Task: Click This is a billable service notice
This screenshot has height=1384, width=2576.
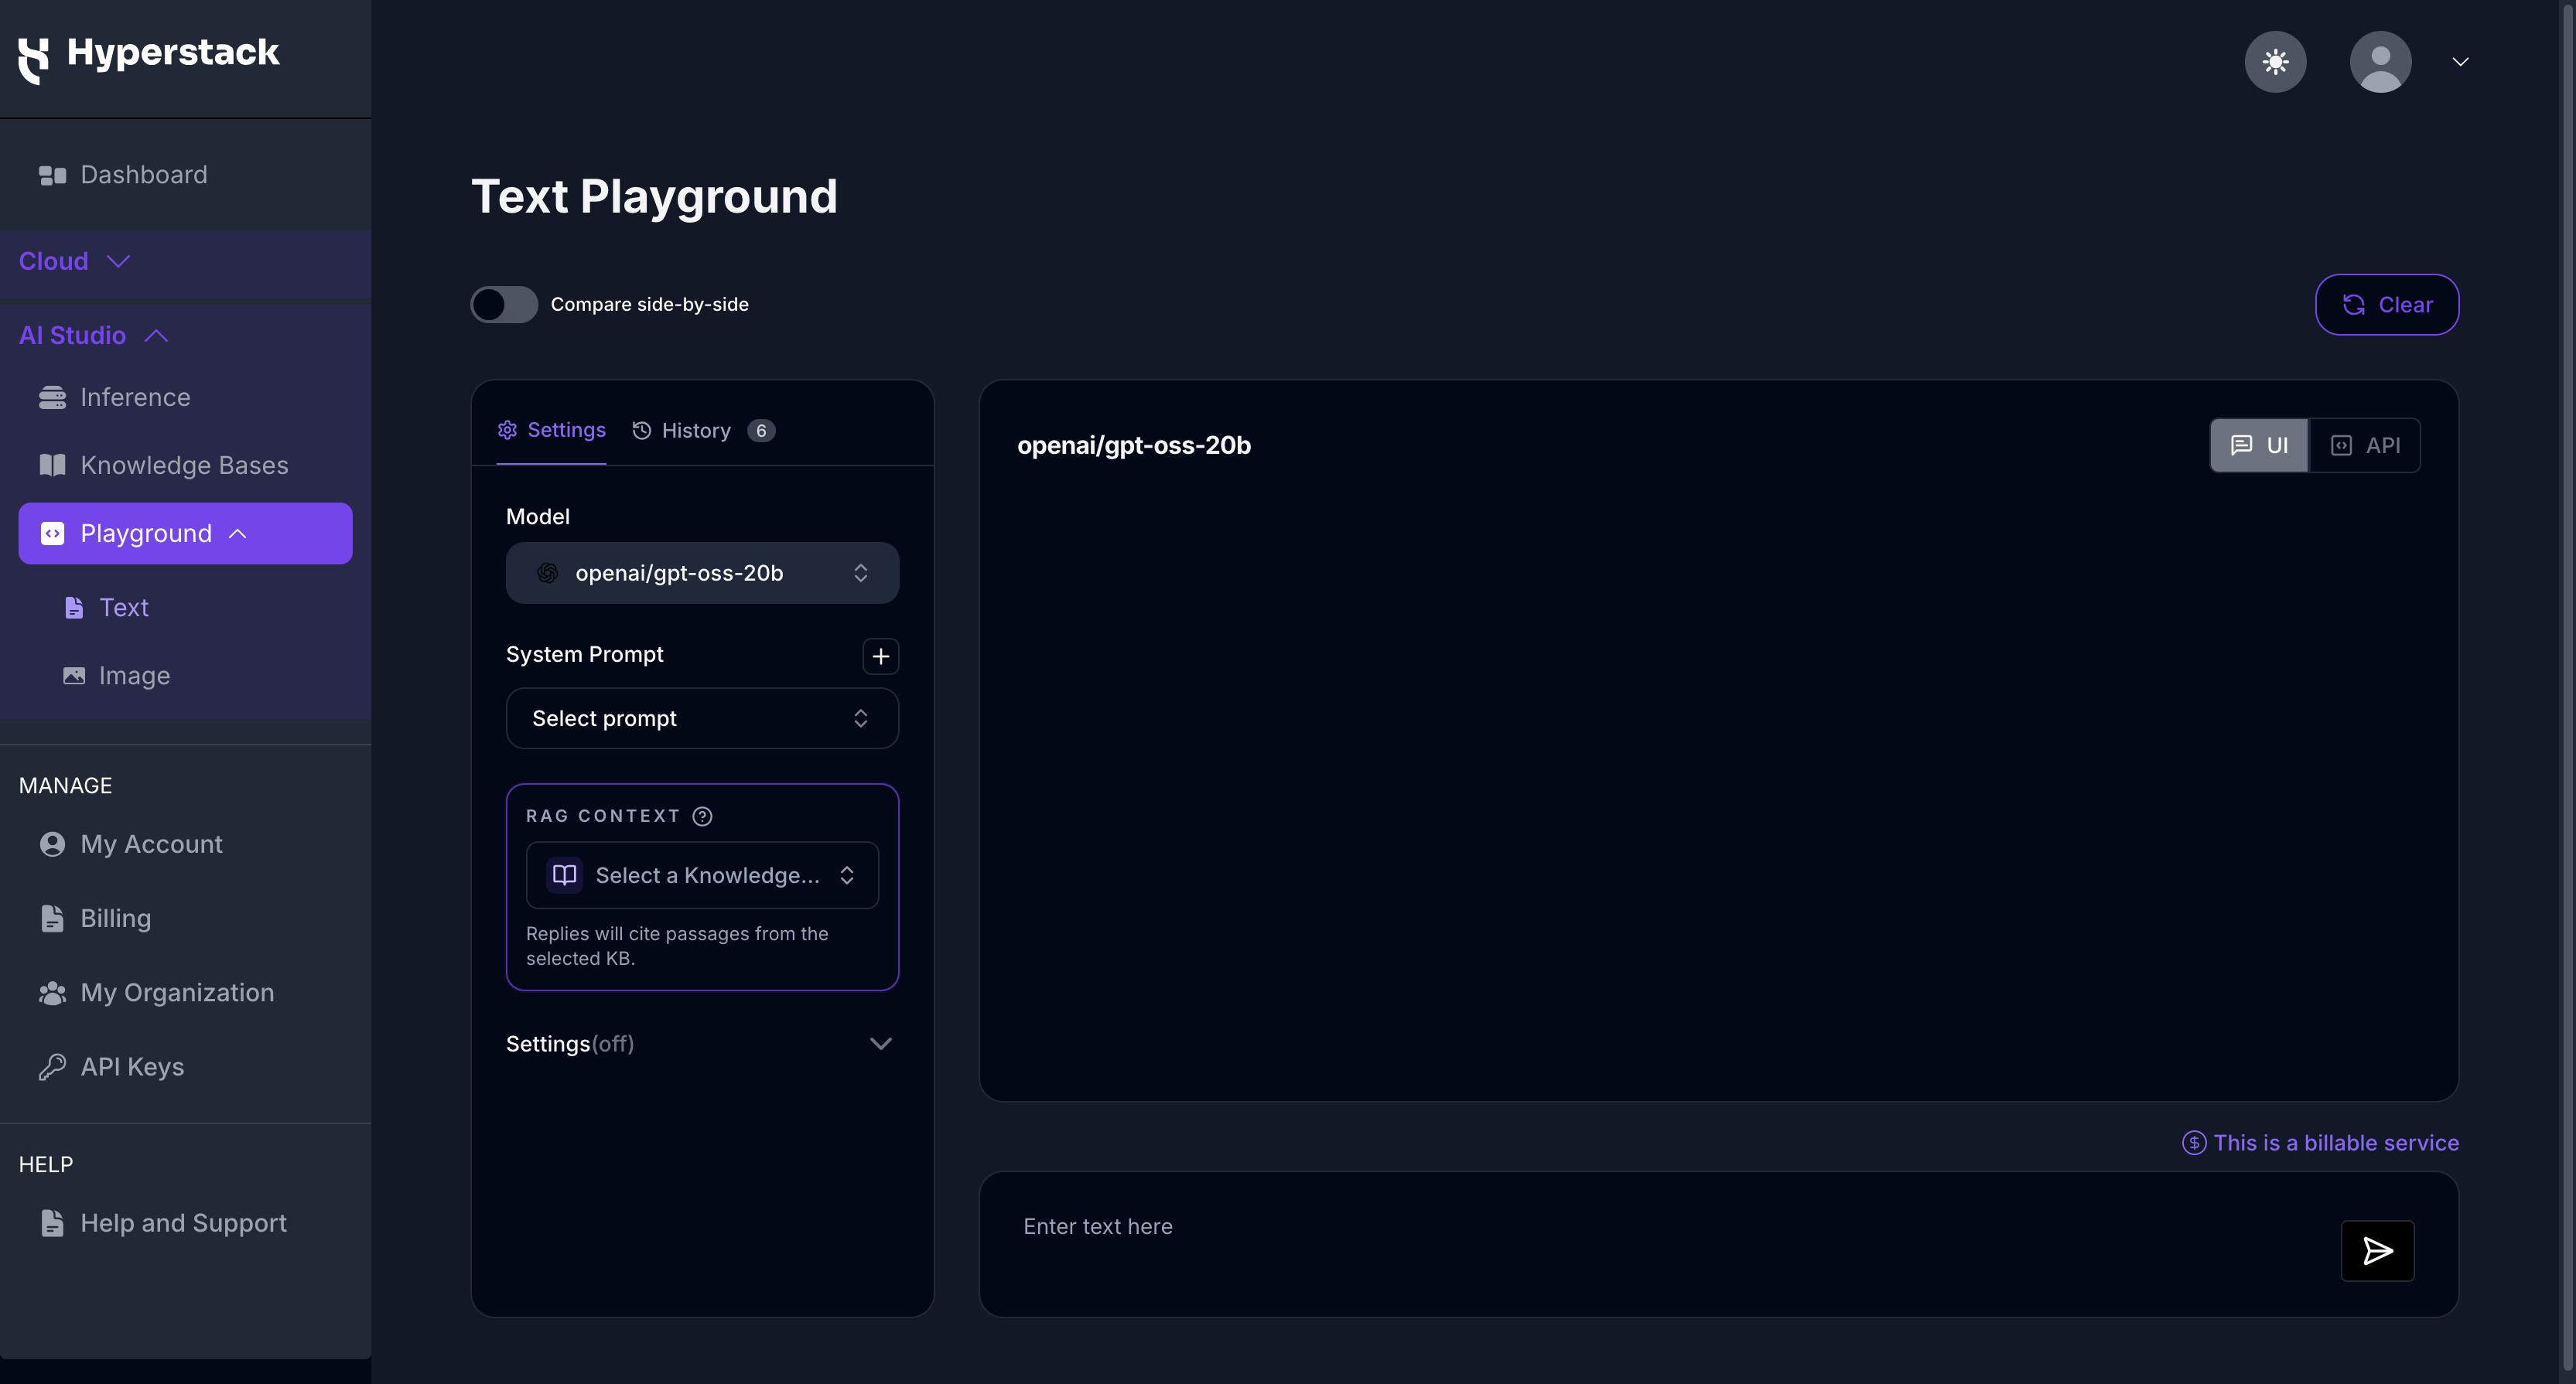Action: coord(2320,1142)
